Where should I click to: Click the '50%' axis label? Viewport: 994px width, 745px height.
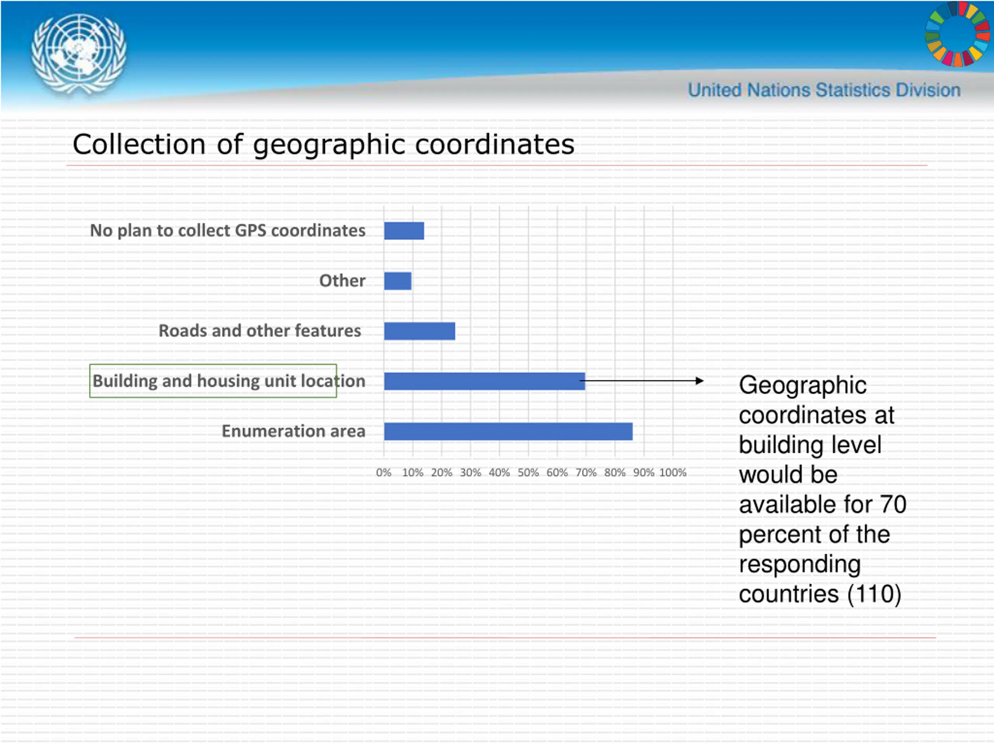point(528,473)
